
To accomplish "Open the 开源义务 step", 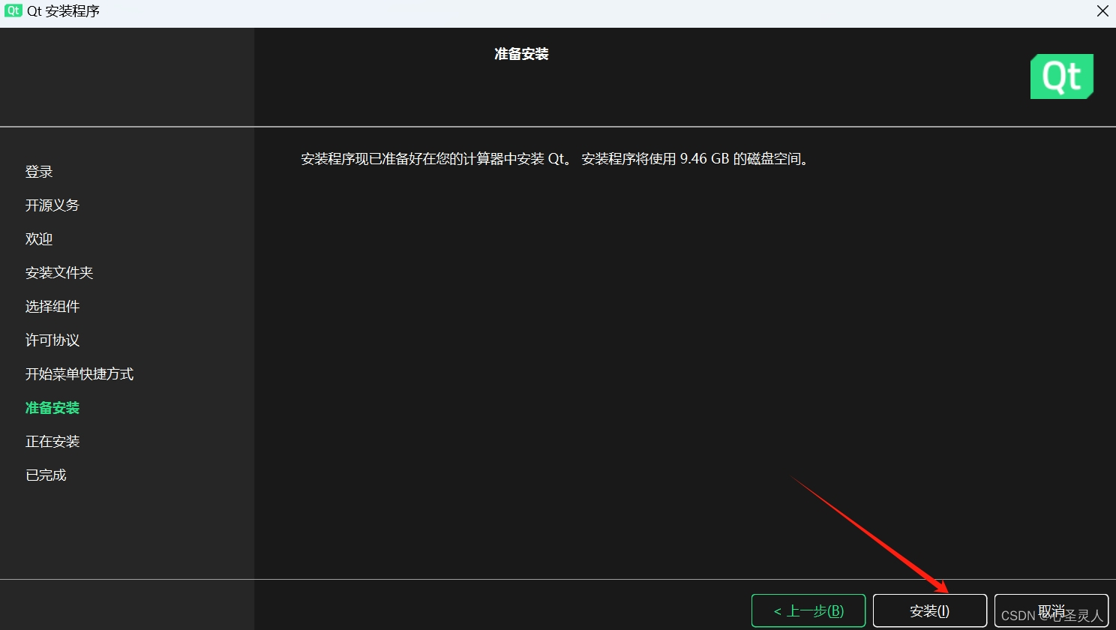I will coord(52,205).
